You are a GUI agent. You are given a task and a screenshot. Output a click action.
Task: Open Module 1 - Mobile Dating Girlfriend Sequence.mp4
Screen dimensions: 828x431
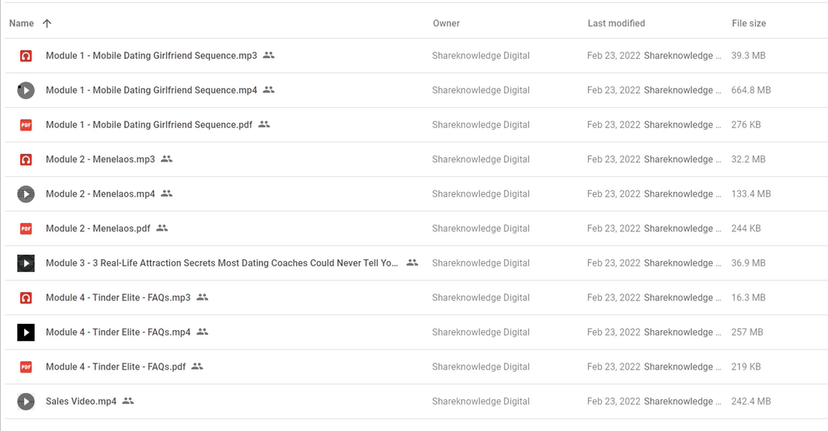point(151,90)
